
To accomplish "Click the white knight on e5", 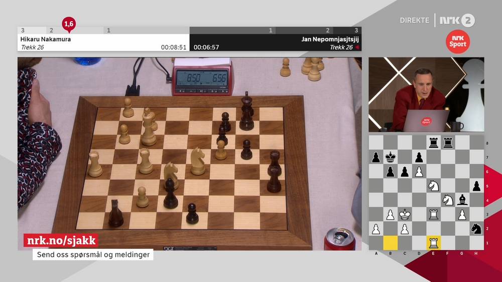I will pos(433,186).
